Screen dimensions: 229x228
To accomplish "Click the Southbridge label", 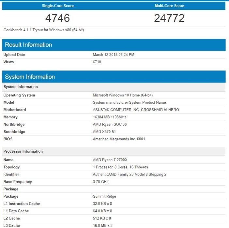I will point(14,132).
